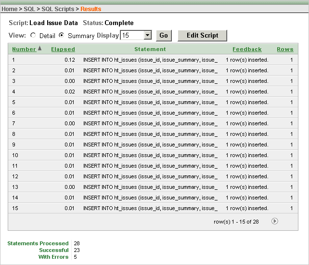This screenshot has width=309, height=265.
Task: Click the feedback cell of row 7
Action: [247, 124]
